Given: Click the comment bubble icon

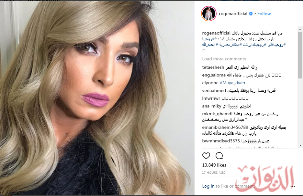Looking at the screenshot, I should point(219,156).
